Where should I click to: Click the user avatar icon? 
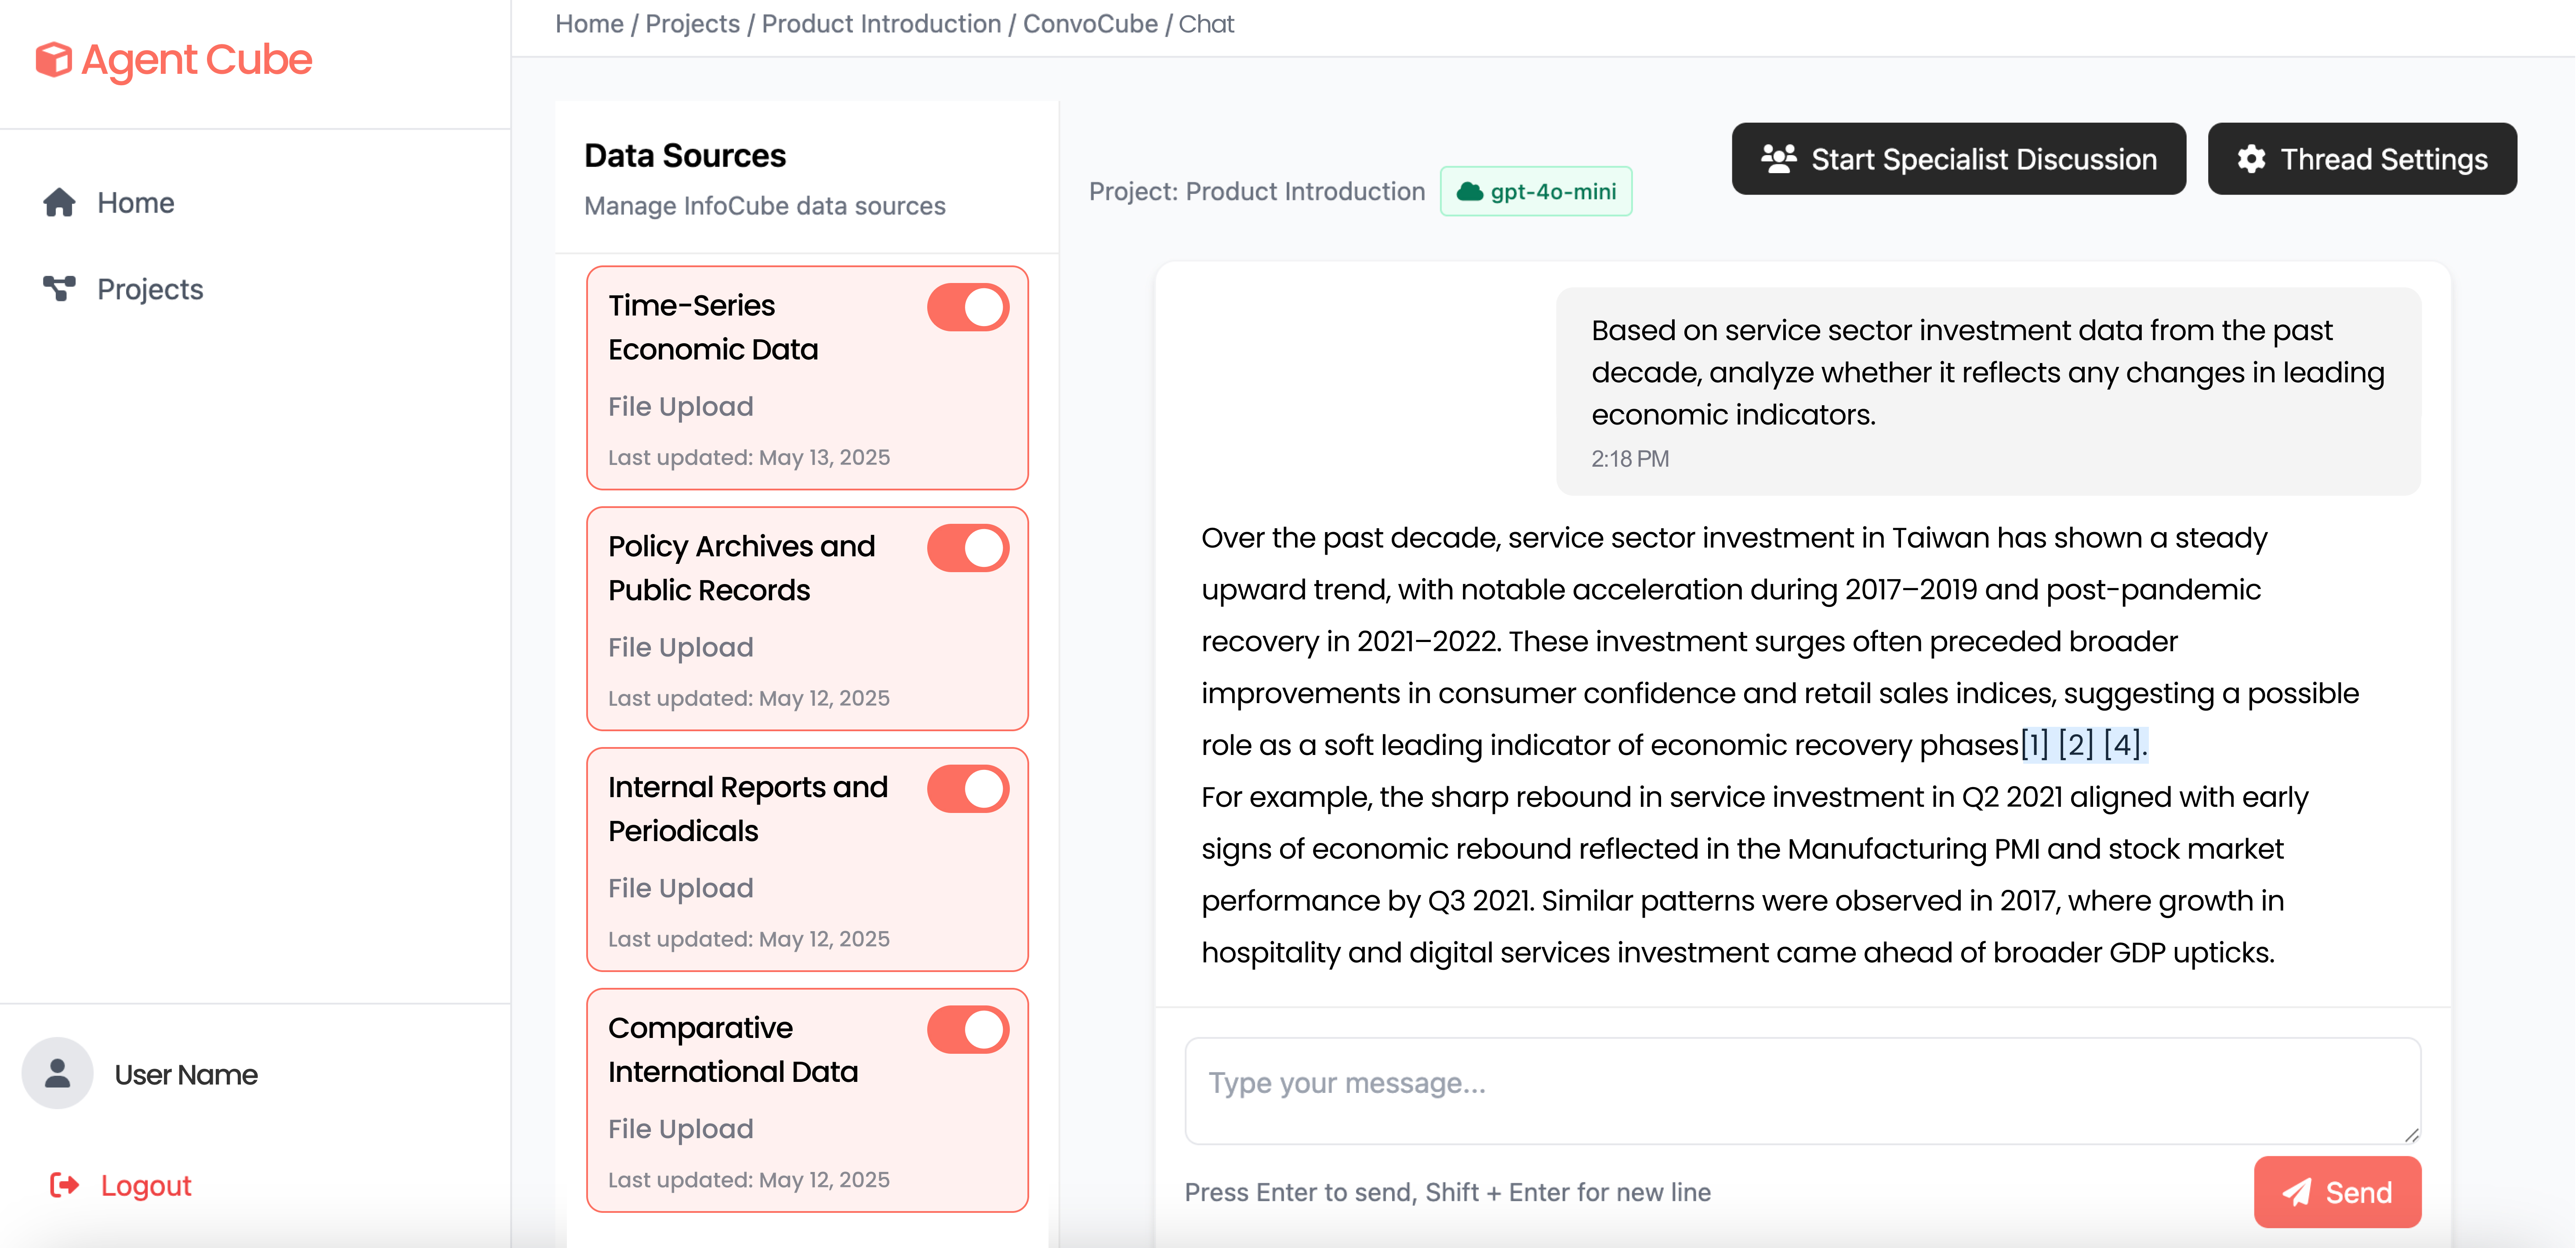click(x=58, y=1074)
